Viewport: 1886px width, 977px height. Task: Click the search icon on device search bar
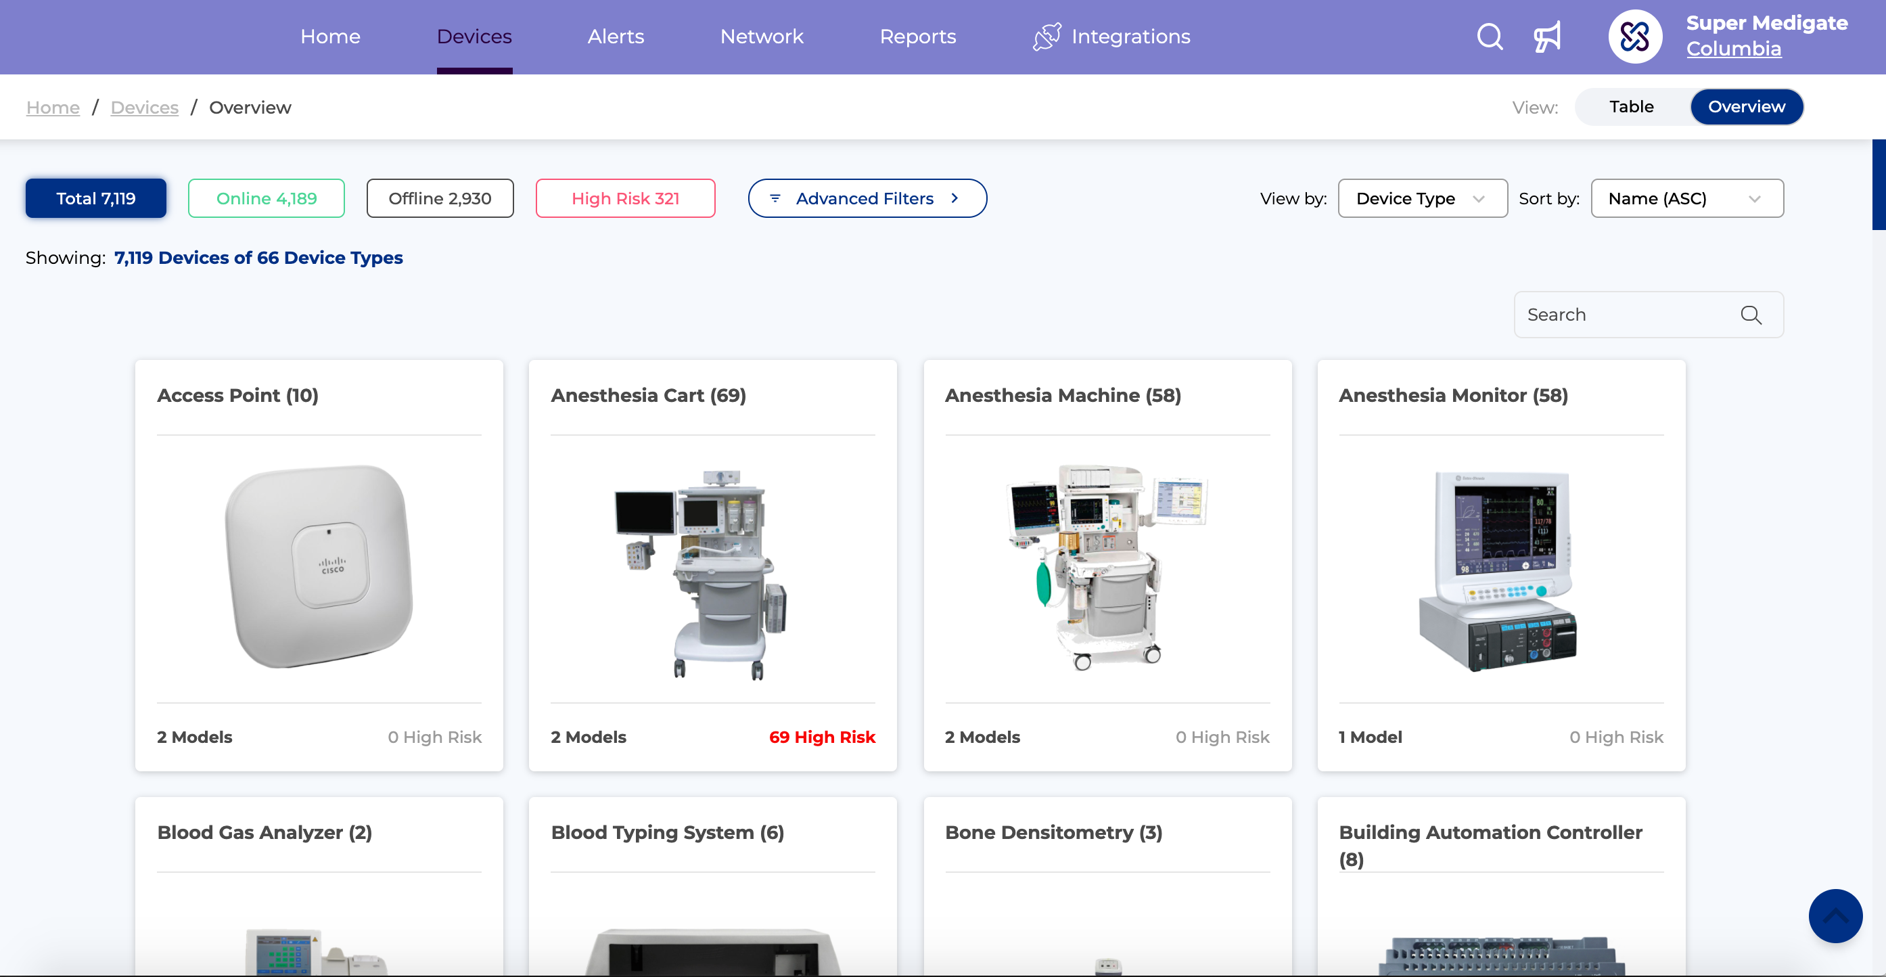1753,314
